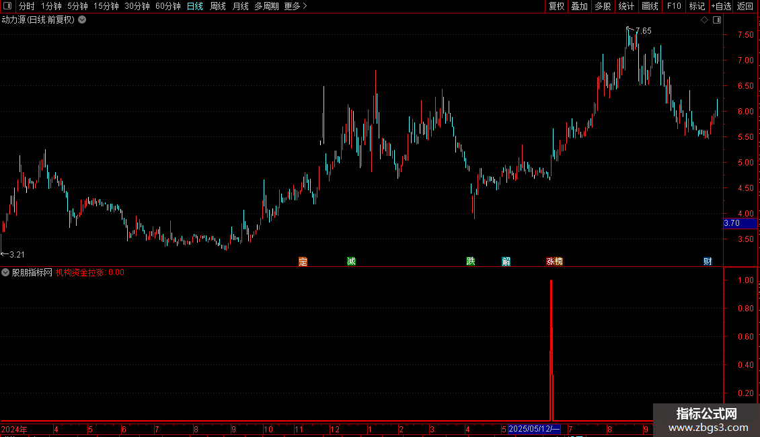
Task: Click the 叠加 overlay button
Action: (x=579, y=6)
